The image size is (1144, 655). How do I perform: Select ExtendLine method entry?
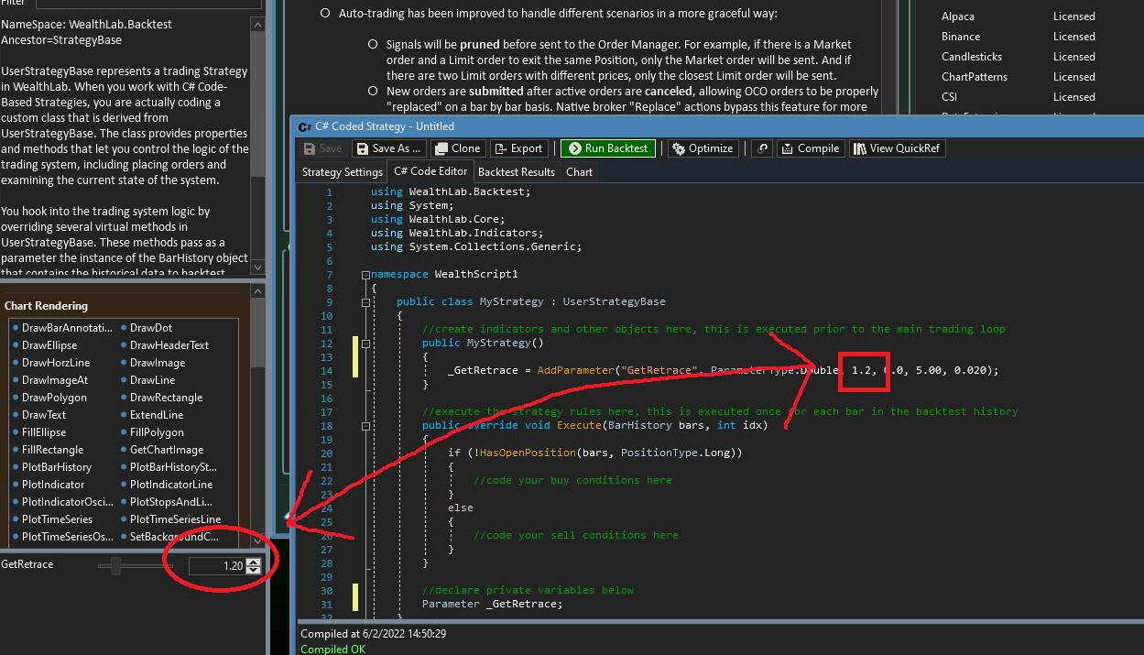[x=157, y=415]
